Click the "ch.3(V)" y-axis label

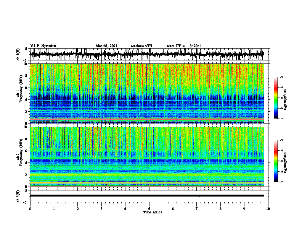[x=18, y=196]
